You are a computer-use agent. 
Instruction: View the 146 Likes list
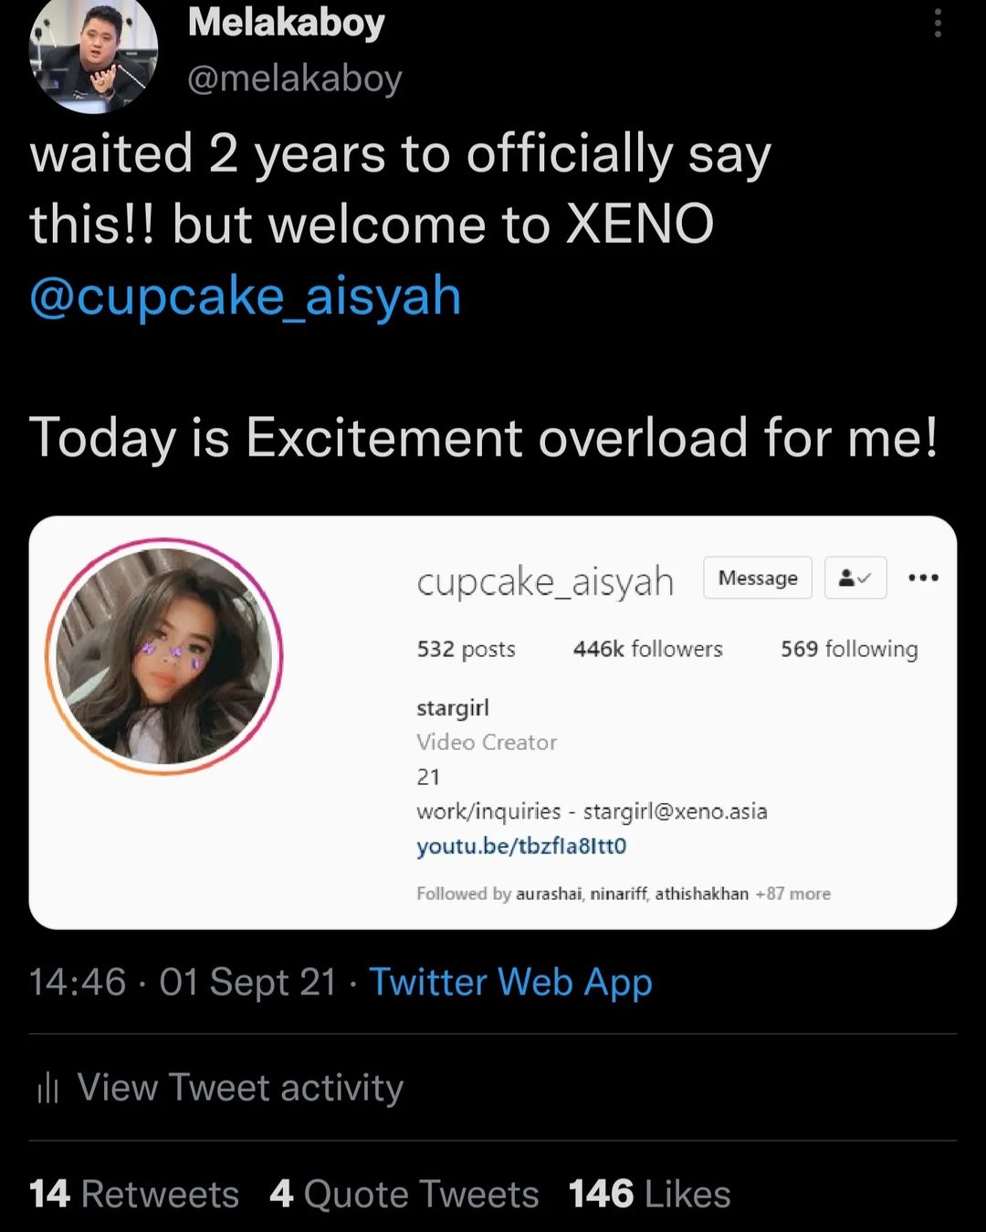click(x=649, y=1194)
